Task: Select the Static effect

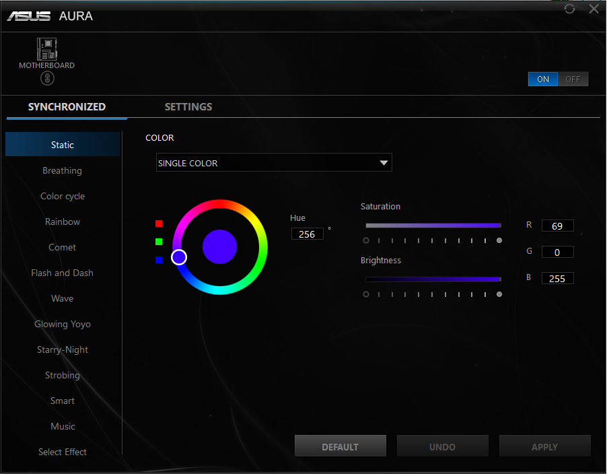Action: [63, 145]
